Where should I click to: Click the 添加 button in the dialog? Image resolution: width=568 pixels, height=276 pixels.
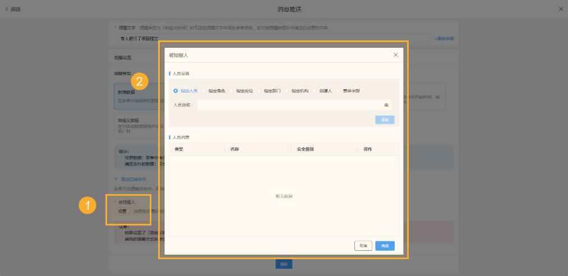point(385,120)
